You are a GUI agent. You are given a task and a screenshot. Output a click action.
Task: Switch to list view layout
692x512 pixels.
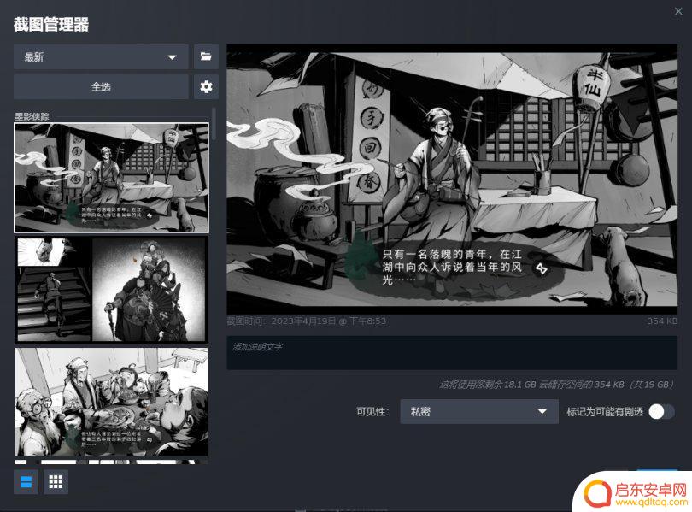pyautogui.click(x=26, y=481)
